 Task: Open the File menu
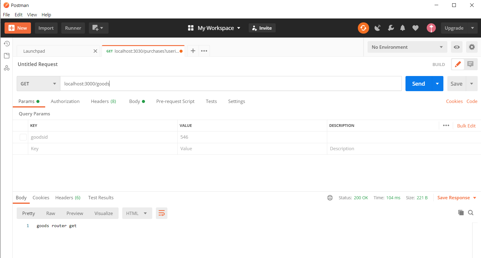[x=6, y=15]
